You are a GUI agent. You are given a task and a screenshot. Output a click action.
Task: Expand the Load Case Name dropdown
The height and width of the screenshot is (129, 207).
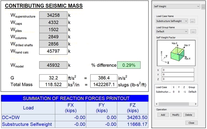[x=172, y=21]
